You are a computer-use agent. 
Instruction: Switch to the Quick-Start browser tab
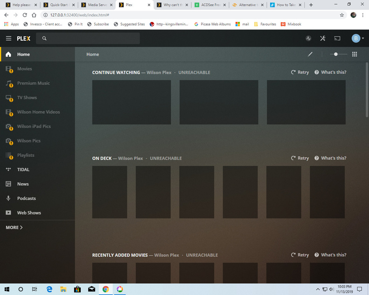click(59, 5)
